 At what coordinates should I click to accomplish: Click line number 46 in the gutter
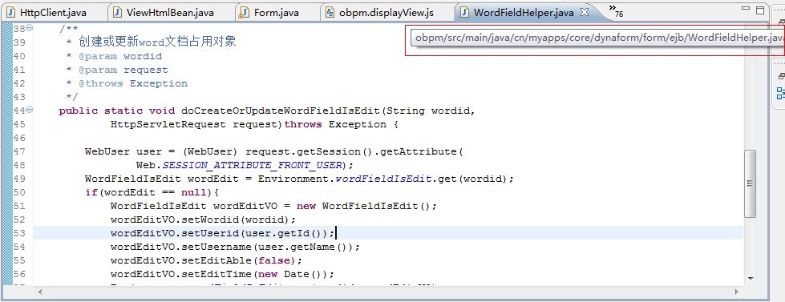coord(19,138)
